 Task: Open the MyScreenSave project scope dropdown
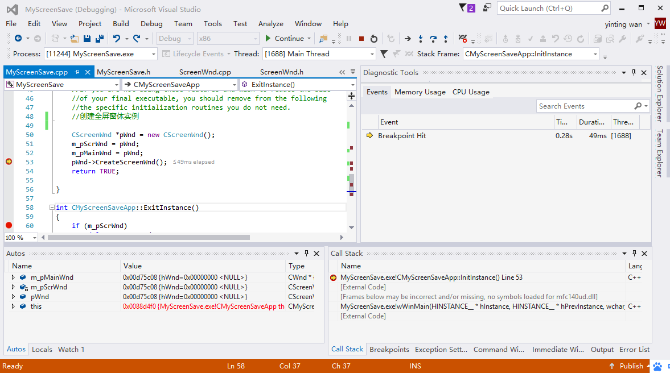(116, 85)
